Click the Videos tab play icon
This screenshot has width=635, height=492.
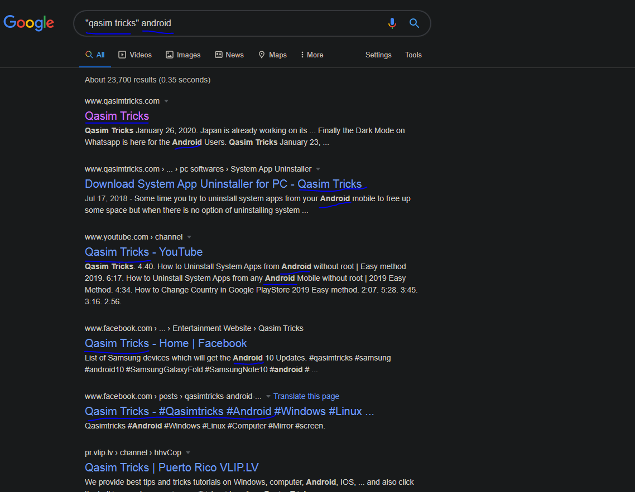tap(122, 55)
